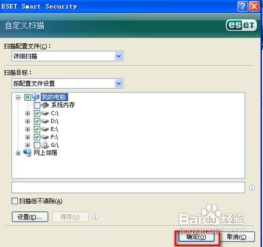The width and height of the screenshot is (263, 247).
Task: Select the C:\ label in tree
Action: [x=54, y=113]
